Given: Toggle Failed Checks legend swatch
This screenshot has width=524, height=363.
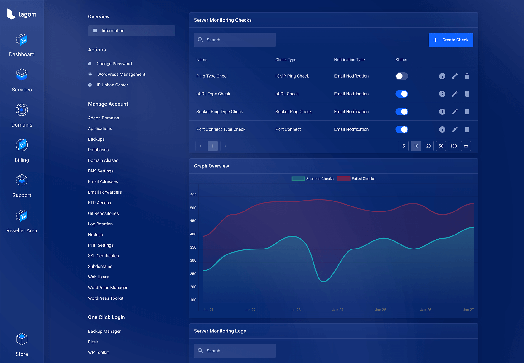Looking at the screenshot, I should (x=343, y=179).
